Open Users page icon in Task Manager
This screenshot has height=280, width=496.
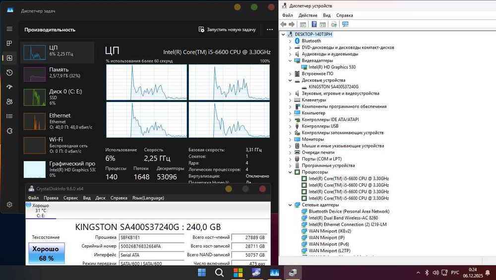(9, 102)
